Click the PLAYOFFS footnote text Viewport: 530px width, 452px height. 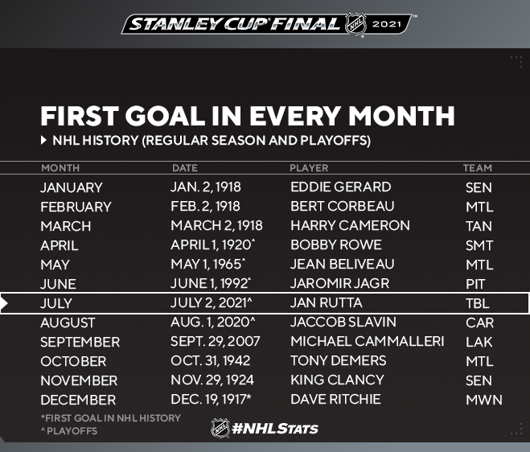(69, 431)
